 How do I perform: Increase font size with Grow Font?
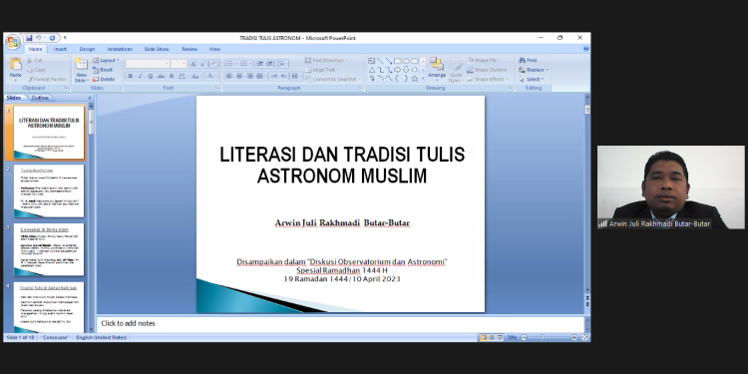click(x=193, y=64)
